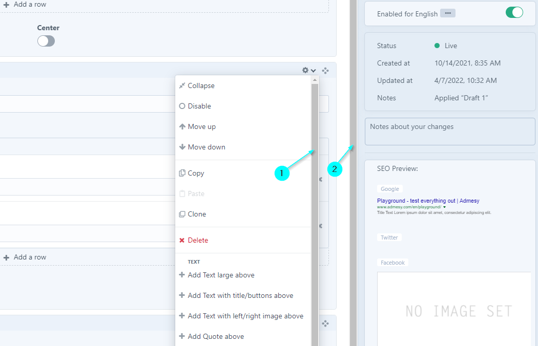The width and height of the screenshot is (538, 346).
Task: Click the plus icon beside Add Quote above
Action: [x=182, y=336]
